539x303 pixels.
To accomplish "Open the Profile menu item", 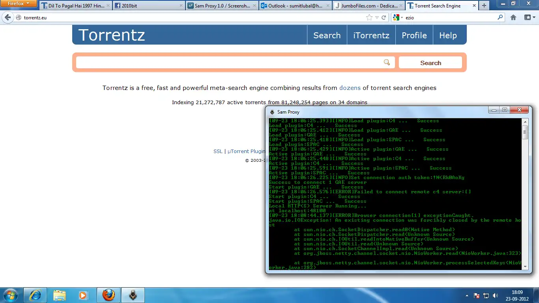I will (x=414, y=35).
